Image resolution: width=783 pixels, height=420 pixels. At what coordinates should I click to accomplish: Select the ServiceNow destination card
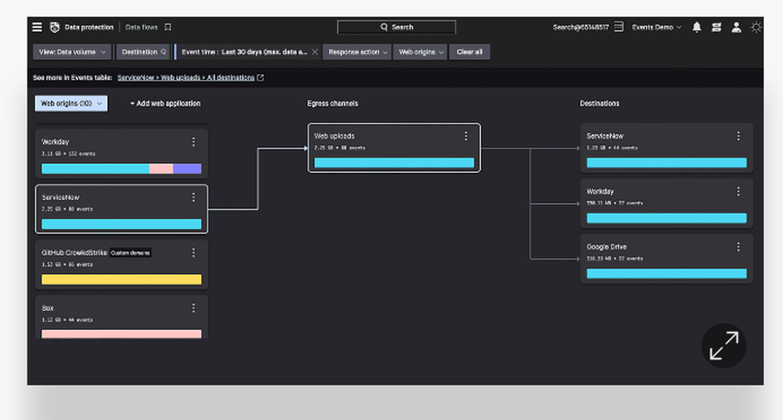click(x=666, y=148)
